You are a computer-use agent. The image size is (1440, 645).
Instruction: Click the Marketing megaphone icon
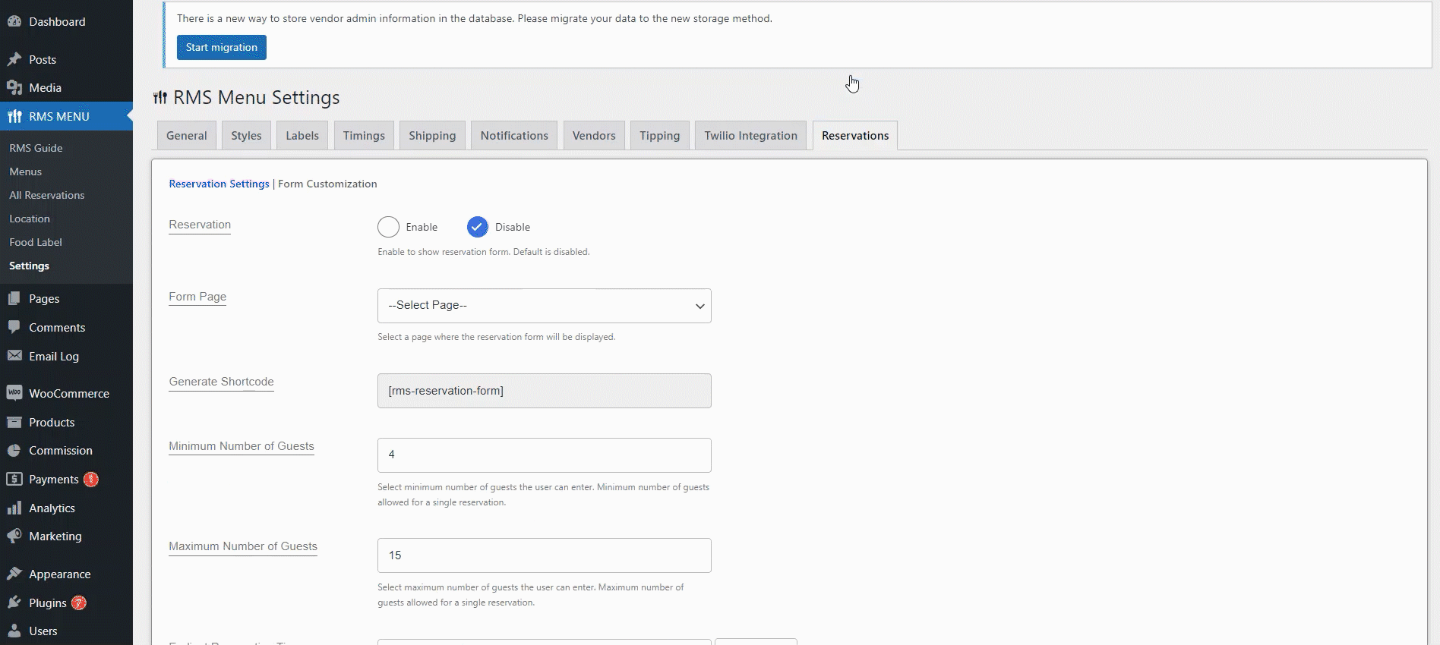pyautogui.click(x=14, y=536)
